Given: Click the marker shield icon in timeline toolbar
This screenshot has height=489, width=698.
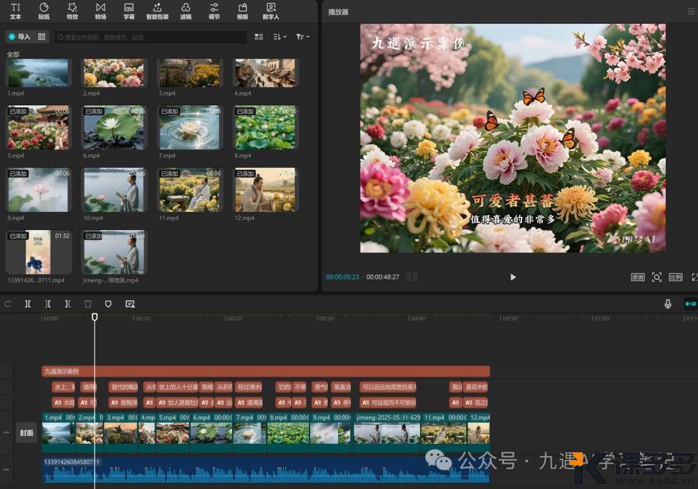Looking at the screenshot, I should [108, 304].
